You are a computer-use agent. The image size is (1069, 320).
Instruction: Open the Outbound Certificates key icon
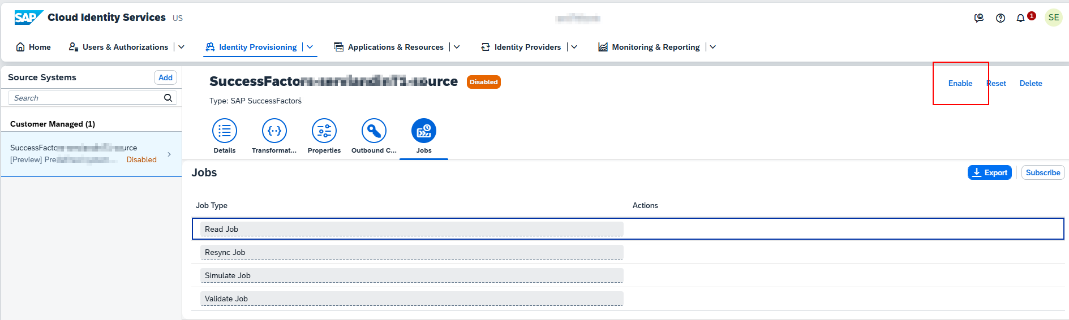click(x=374, y=131)
